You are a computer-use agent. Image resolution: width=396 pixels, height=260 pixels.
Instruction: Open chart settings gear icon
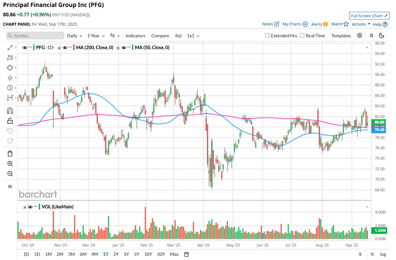coord(360,36)
